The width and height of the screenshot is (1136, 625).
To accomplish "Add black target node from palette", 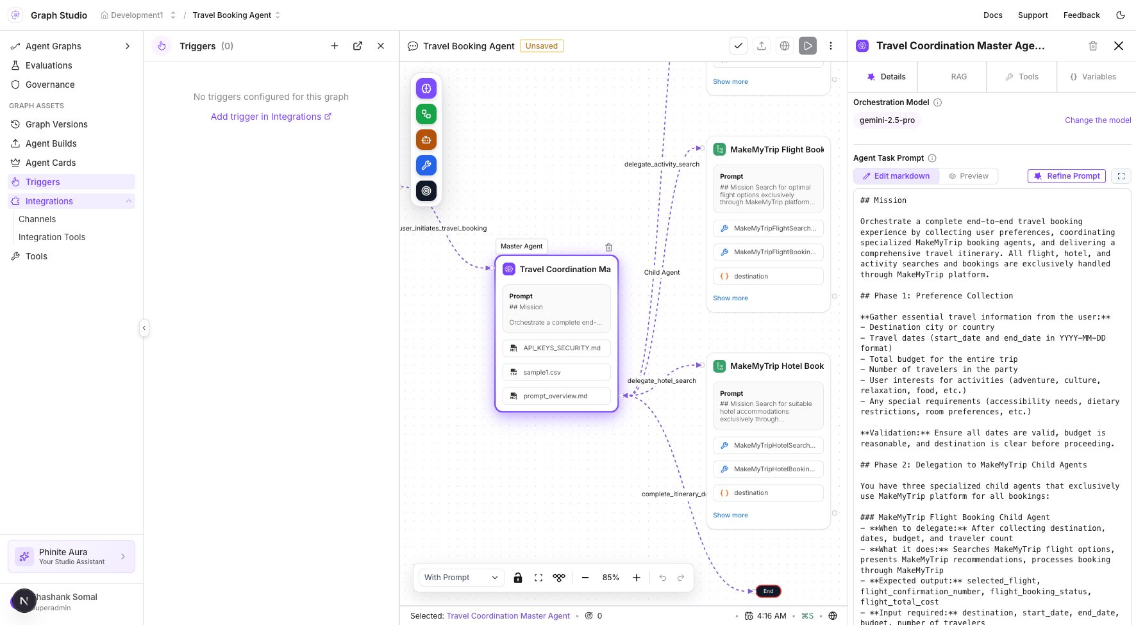I will click(x=426, y=191).
